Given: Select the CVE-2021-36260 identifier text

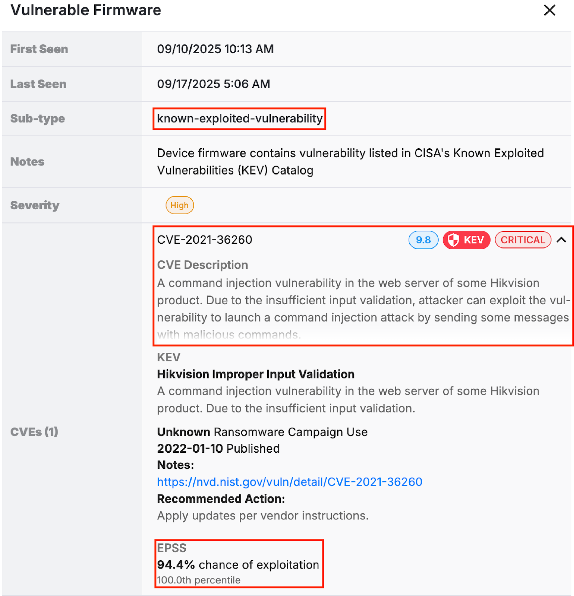Looking at the screenshot, I should click(x=205, y=240).
